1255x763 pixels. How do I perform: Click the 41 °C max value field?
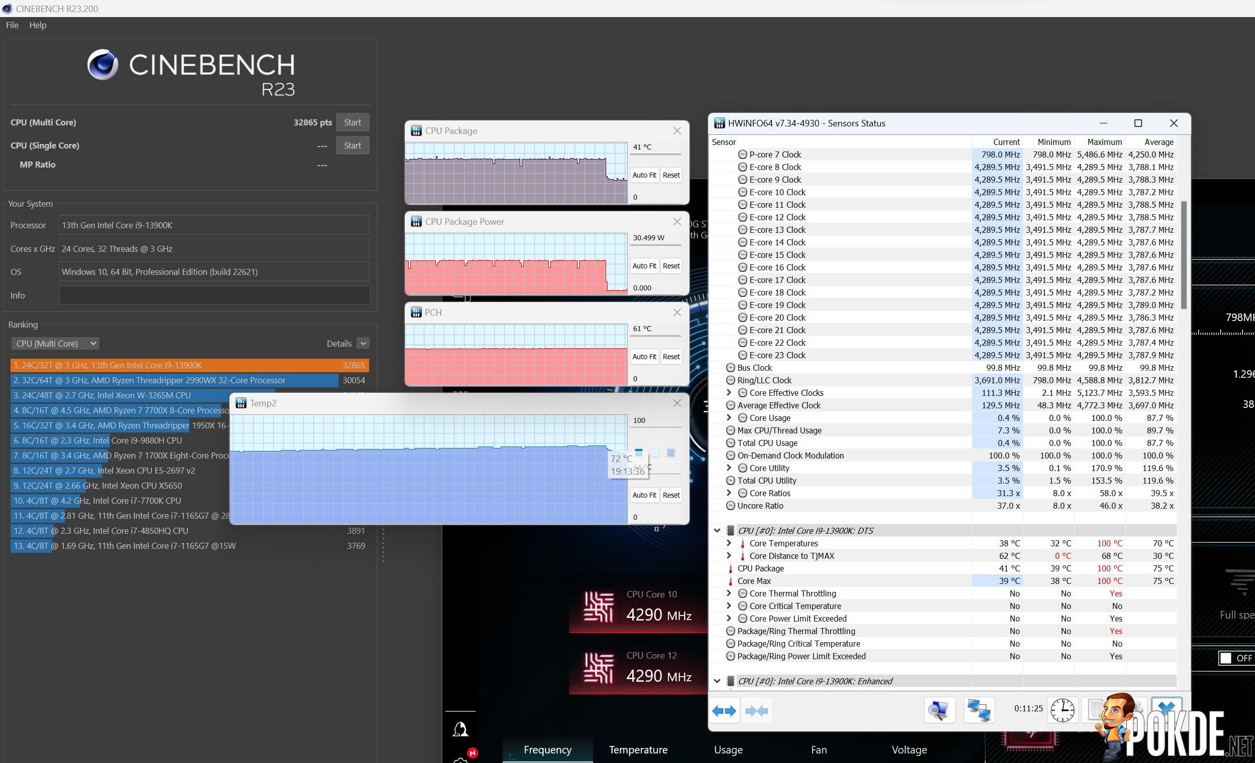[x=655, y=147]
